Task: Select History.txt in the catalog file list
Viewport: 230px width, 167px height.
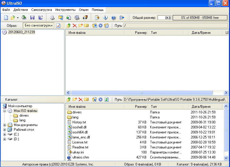Action: pyautogui.click(x=79, y=122)
